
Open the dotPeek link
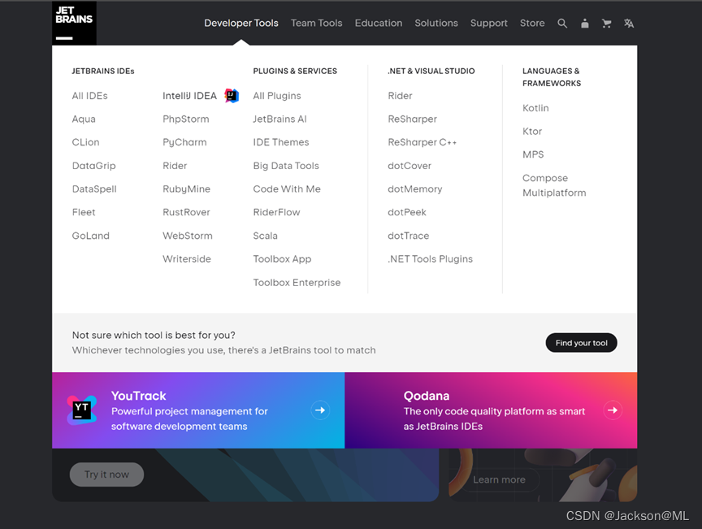click(x=407, y=212)
